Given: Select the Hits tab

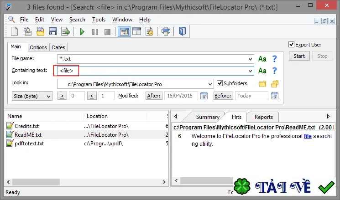Looking at the screenshot, I should [x=236, y=117].
